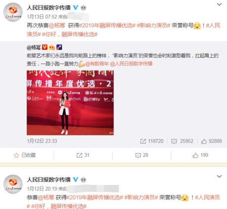
Task: Like the quoted post with 92888 likes
Action: pos(211,141)
